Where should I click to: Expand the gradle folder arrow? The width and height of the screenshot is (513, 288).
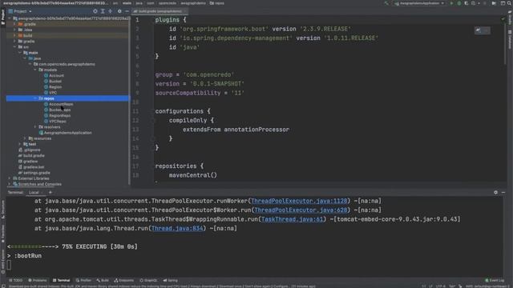point(14,41)
